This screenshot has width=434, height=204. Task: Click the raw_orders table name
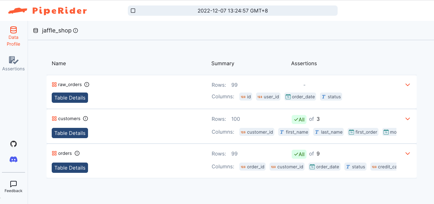pos(70,84)
